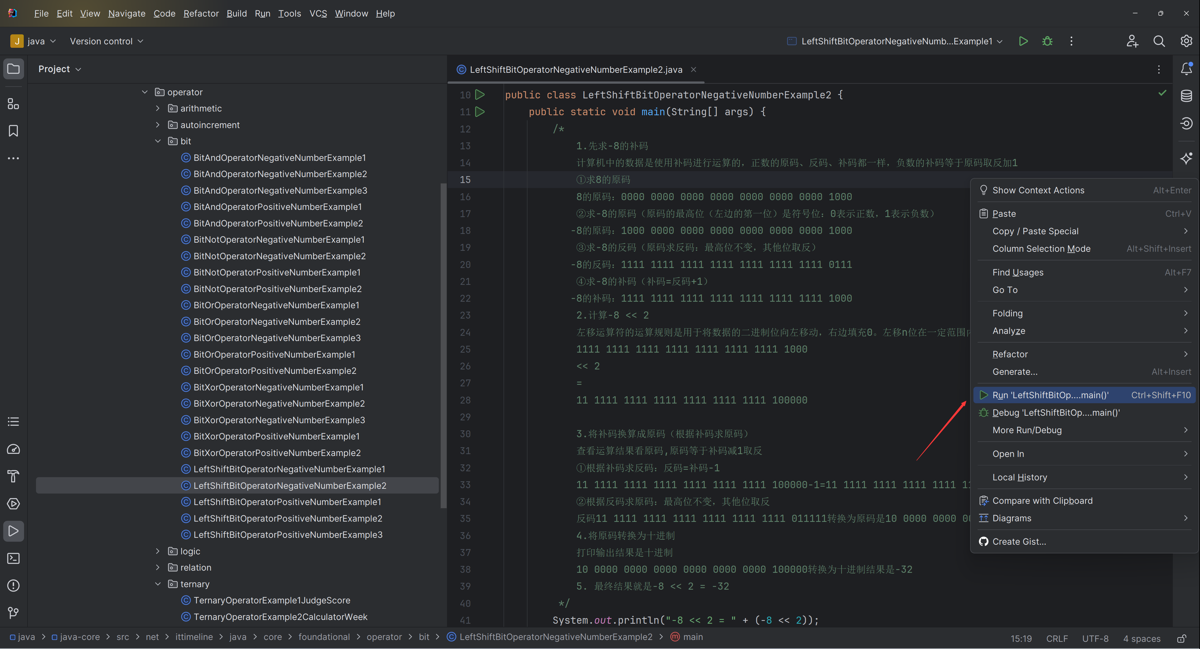The image size is (1200, 649).
Task: Open the Notifications bell icon
Action: (1186, 69)
